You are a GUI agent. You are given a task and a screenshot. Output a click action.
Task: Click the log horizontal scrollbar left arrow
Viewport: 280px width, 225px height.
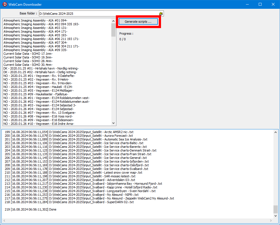(x=3, y=220)
